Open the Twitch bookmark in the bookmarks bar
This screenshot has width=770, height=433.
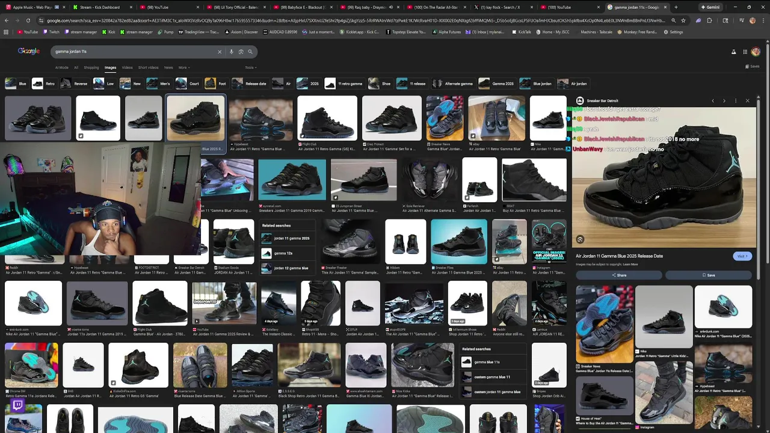click(51, 32)
